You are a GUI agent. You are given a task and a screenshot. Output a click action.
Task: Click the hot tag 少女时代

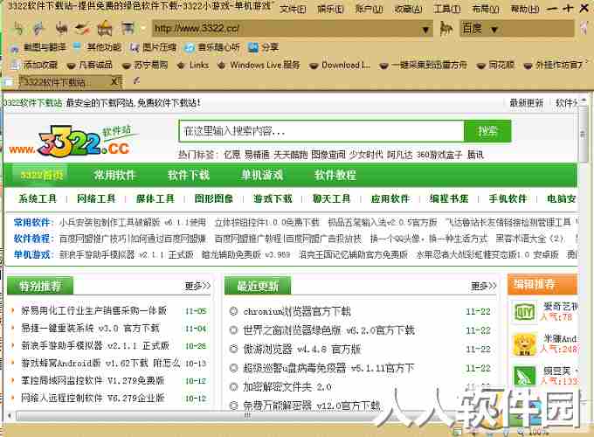coord(366,155)
